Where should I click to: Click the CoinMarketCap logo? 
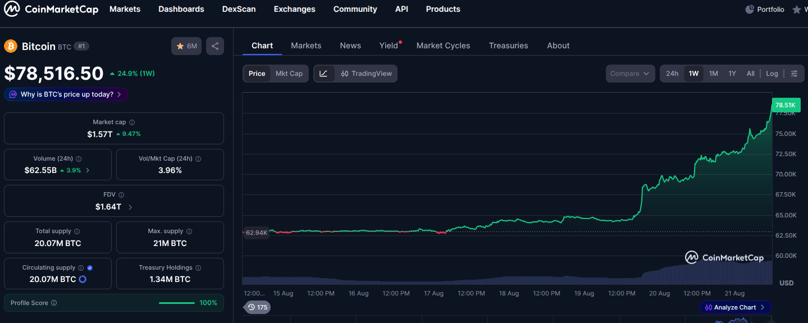pyautogui.click(x=51, y=9)
